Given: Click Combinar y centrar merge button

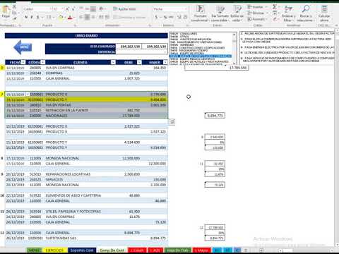Looking at the screenshot, I should pyautogui.click(x=129, y=17).
